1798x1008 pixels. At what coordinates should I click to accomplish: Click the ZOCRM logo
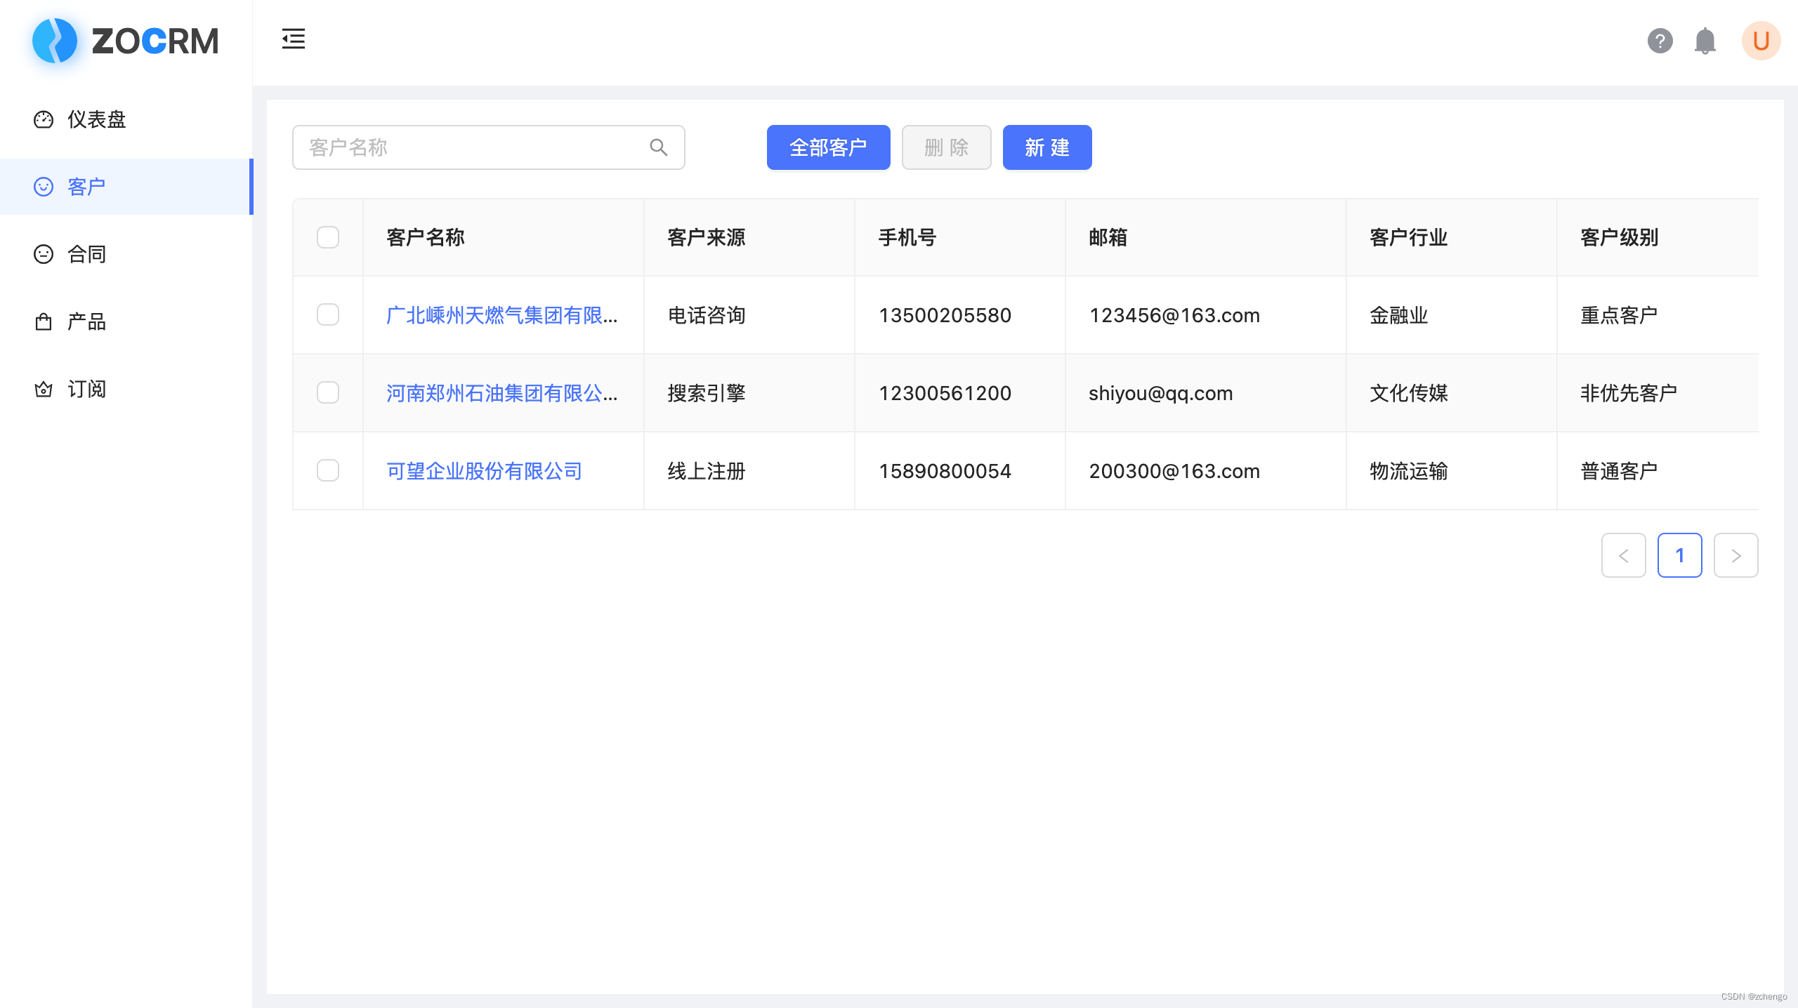click(x=126, y=41)
